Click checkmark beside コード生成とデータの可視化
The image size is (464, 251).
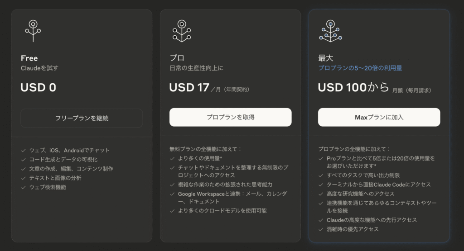[x=24, y=160]
